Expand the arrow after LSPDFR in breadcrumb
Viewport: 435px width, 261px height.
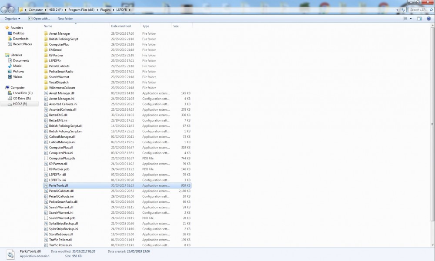click(130, 10)
